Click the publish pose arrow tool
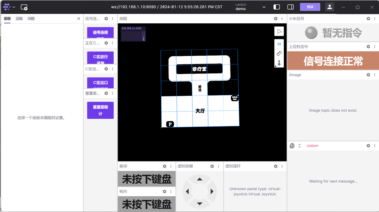Image resolution: width=379 pixels, height=212 pixels. pyautogui.click(x=279, y=63)
